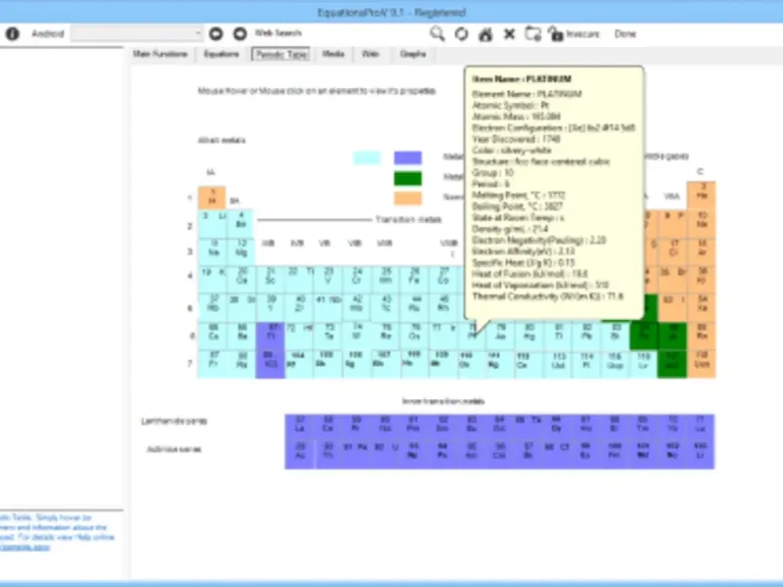
Task: Open the Media tab
Action: [333, 54]
